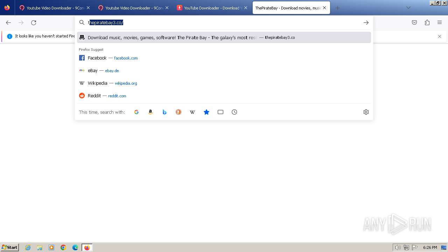This screenshot has width=448, height=252.
Task: Open a new tab with plus
Action: [x=337, y=8]
